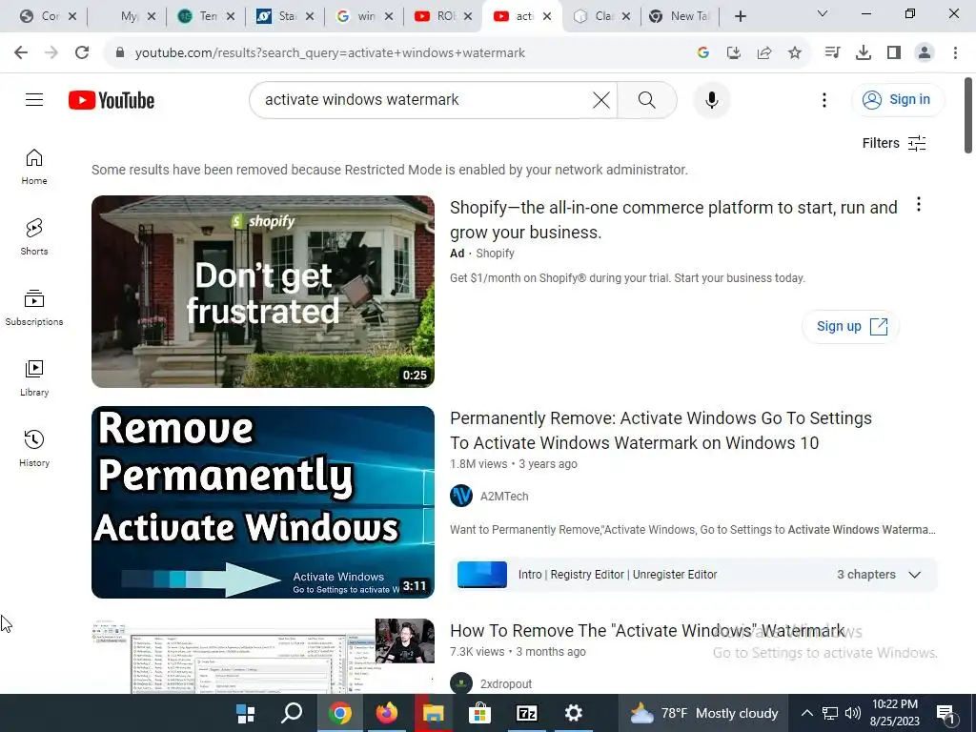This screenshot has width=976, height=732.
Task: Switch to the Google win tab
Action: pos(365,16)
